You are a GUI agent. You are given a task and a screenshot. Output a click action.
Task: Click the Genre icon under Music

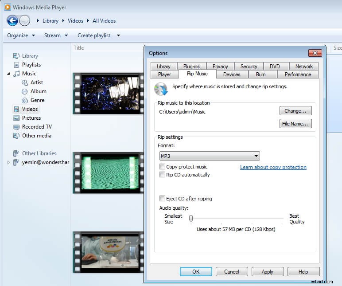tap(25, 100)
